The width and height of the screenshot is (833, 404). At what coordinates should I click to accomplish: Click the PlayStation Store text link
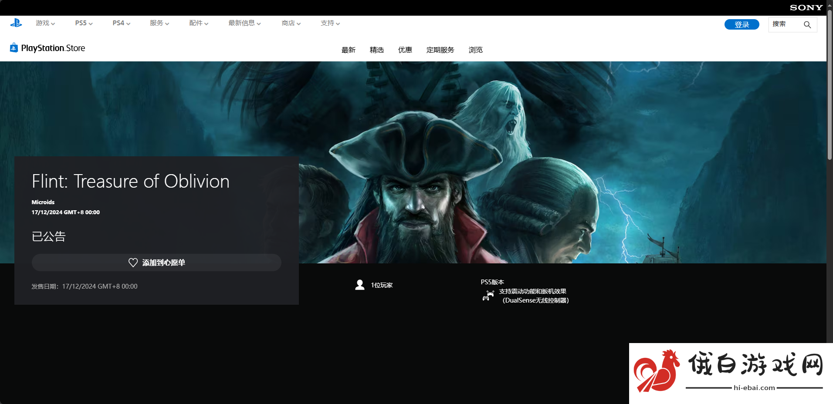[x=53, y=48]
